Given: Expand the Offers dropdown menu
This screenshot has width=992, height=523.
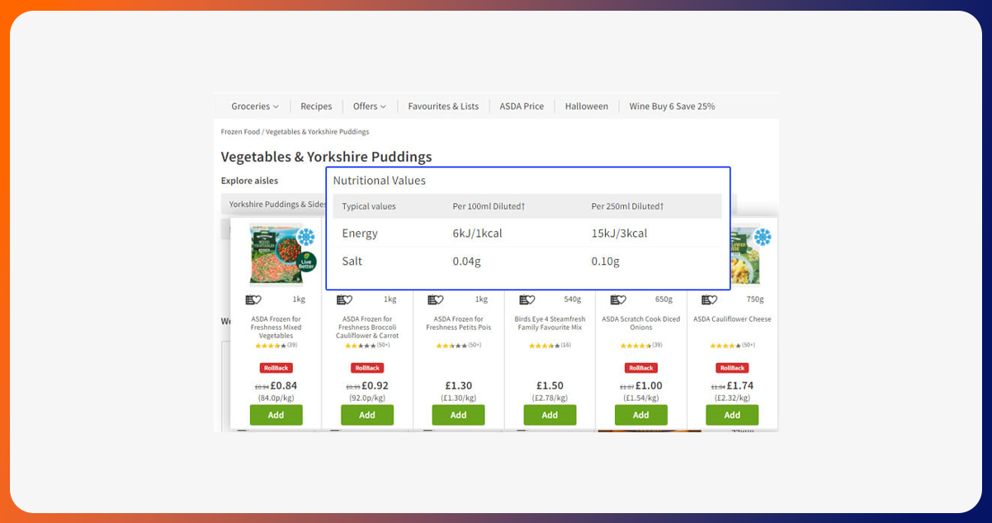Looking at the screenshot, I should coord(369,106).
